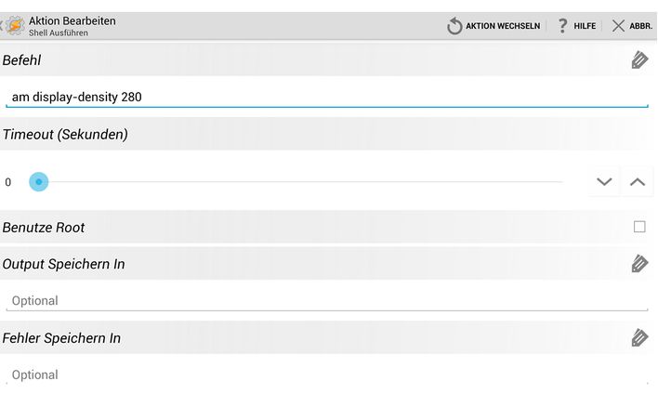
Task: Click the Aktion Wechseln refresh icon
Action: click(454, 26)
